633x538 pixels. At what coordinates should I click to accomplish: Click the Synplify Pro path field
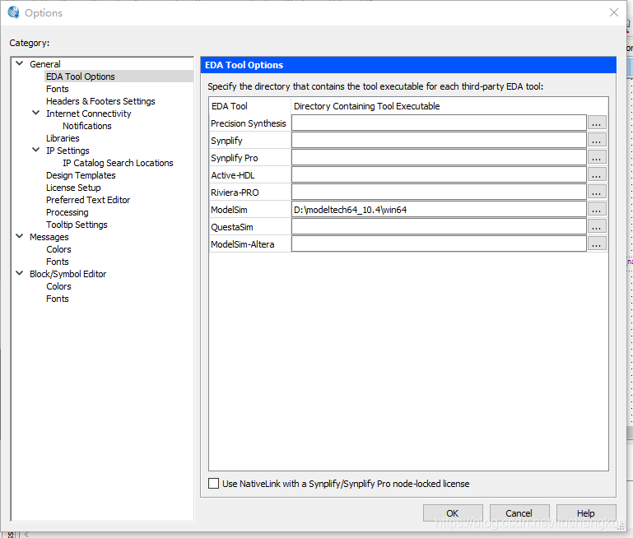pos(439,158)
